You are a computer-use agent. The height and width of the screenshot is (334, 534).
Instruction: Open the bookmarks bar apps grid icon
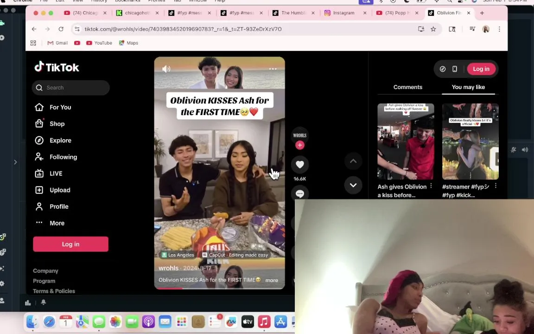pyautogui.click(x=33, y=43)
